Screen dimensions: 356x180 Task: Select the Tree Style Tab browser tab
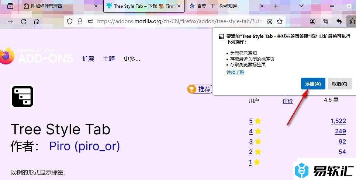coord(144,6)
